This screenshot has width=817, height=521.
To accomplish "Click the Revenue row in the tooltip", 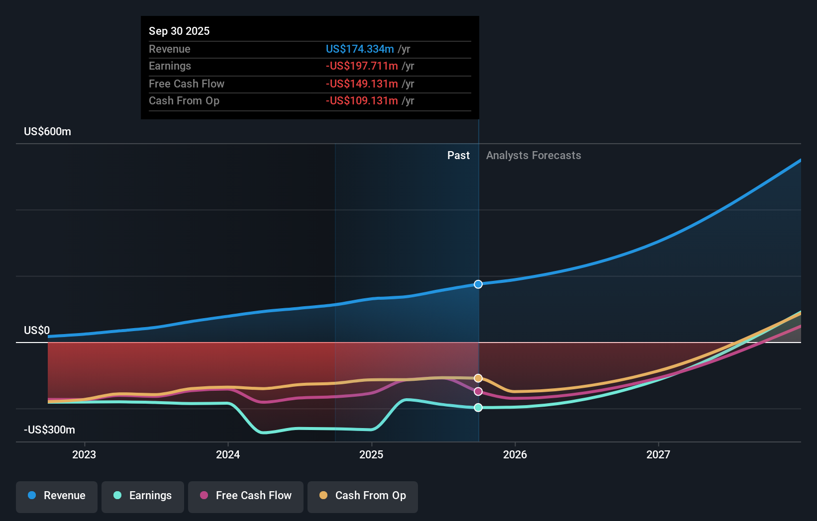I will (309, 49).
